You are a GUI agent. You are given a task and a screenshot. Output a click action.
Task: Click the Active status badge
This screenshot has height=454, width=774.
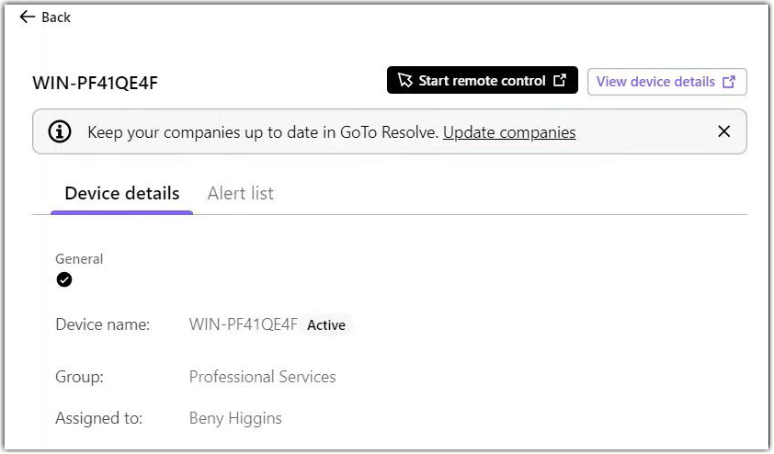point(326,324)
